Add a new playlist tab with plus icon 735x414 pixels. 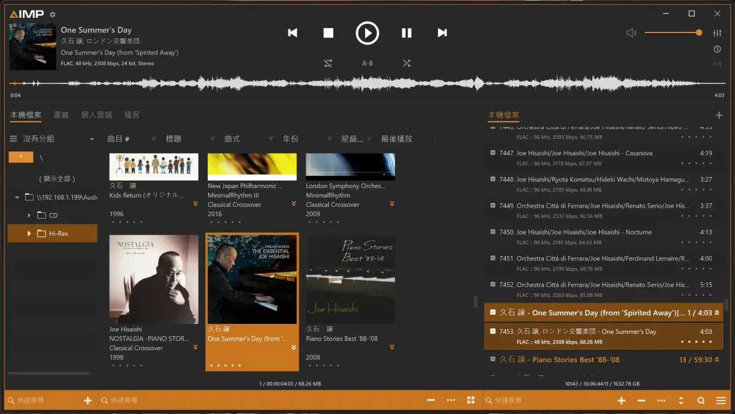[719, 115]
